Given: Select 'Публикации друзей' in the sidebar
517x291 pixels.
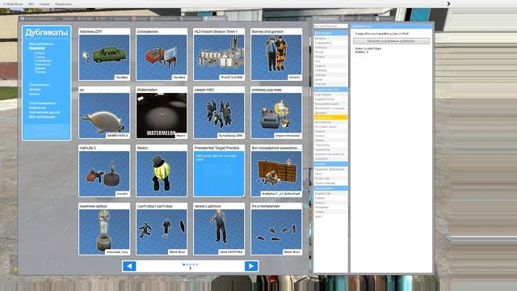Looking at the screenshot, I should [x=44, y=112].
